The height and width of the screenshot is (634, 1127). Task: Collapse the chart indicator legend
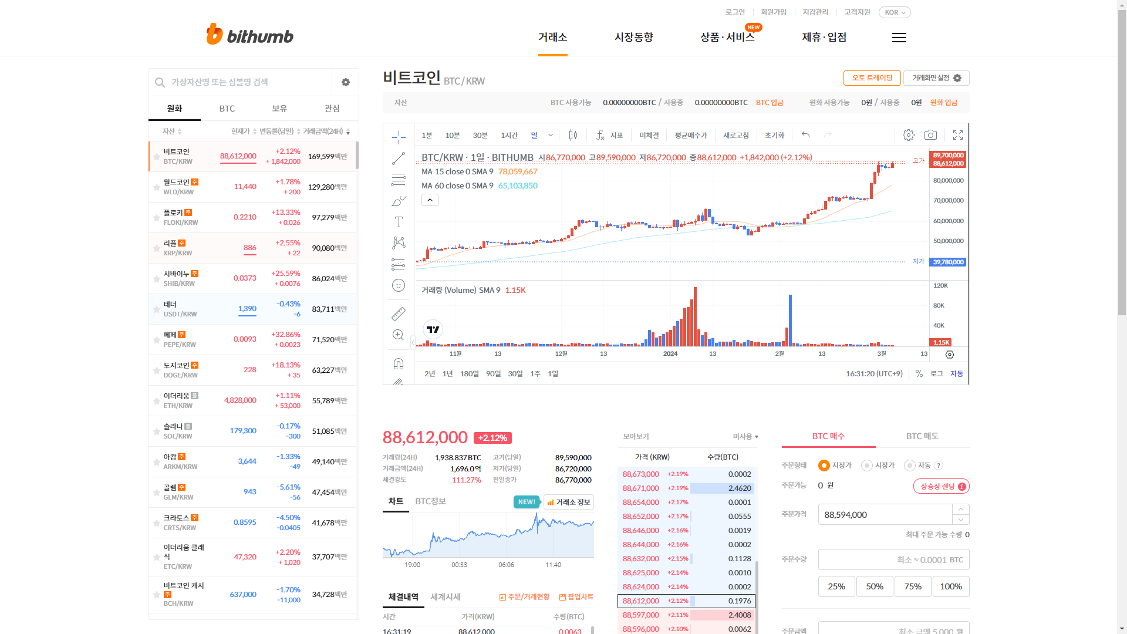(x=430, y=200)
